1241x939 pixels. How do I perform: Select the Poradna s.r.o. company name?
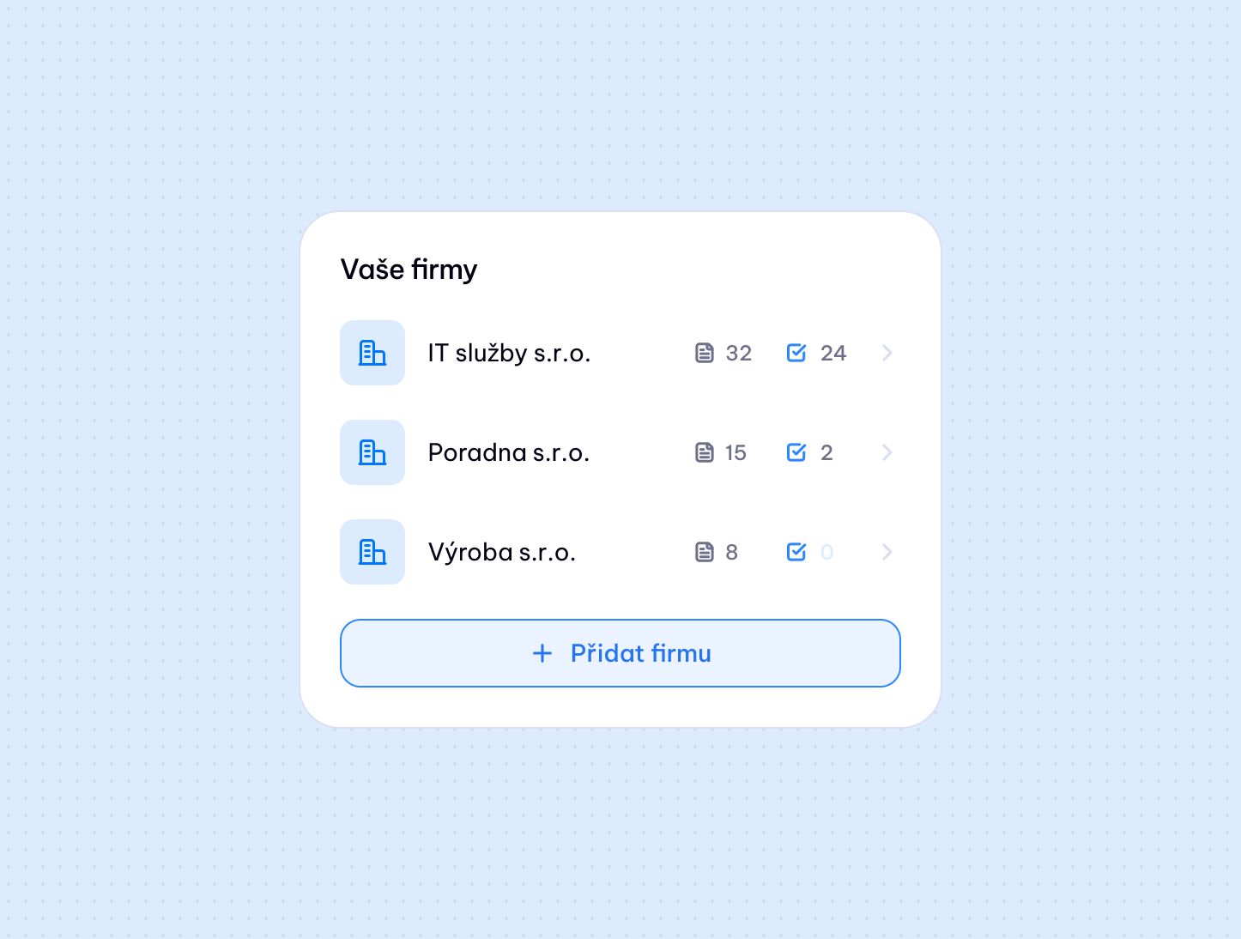point(509,452)
